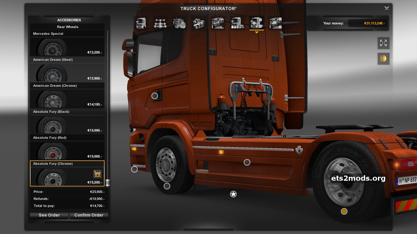Open the transmission selection category
Image resolution: width=417 pixels, height=234 pixels.
199,23
